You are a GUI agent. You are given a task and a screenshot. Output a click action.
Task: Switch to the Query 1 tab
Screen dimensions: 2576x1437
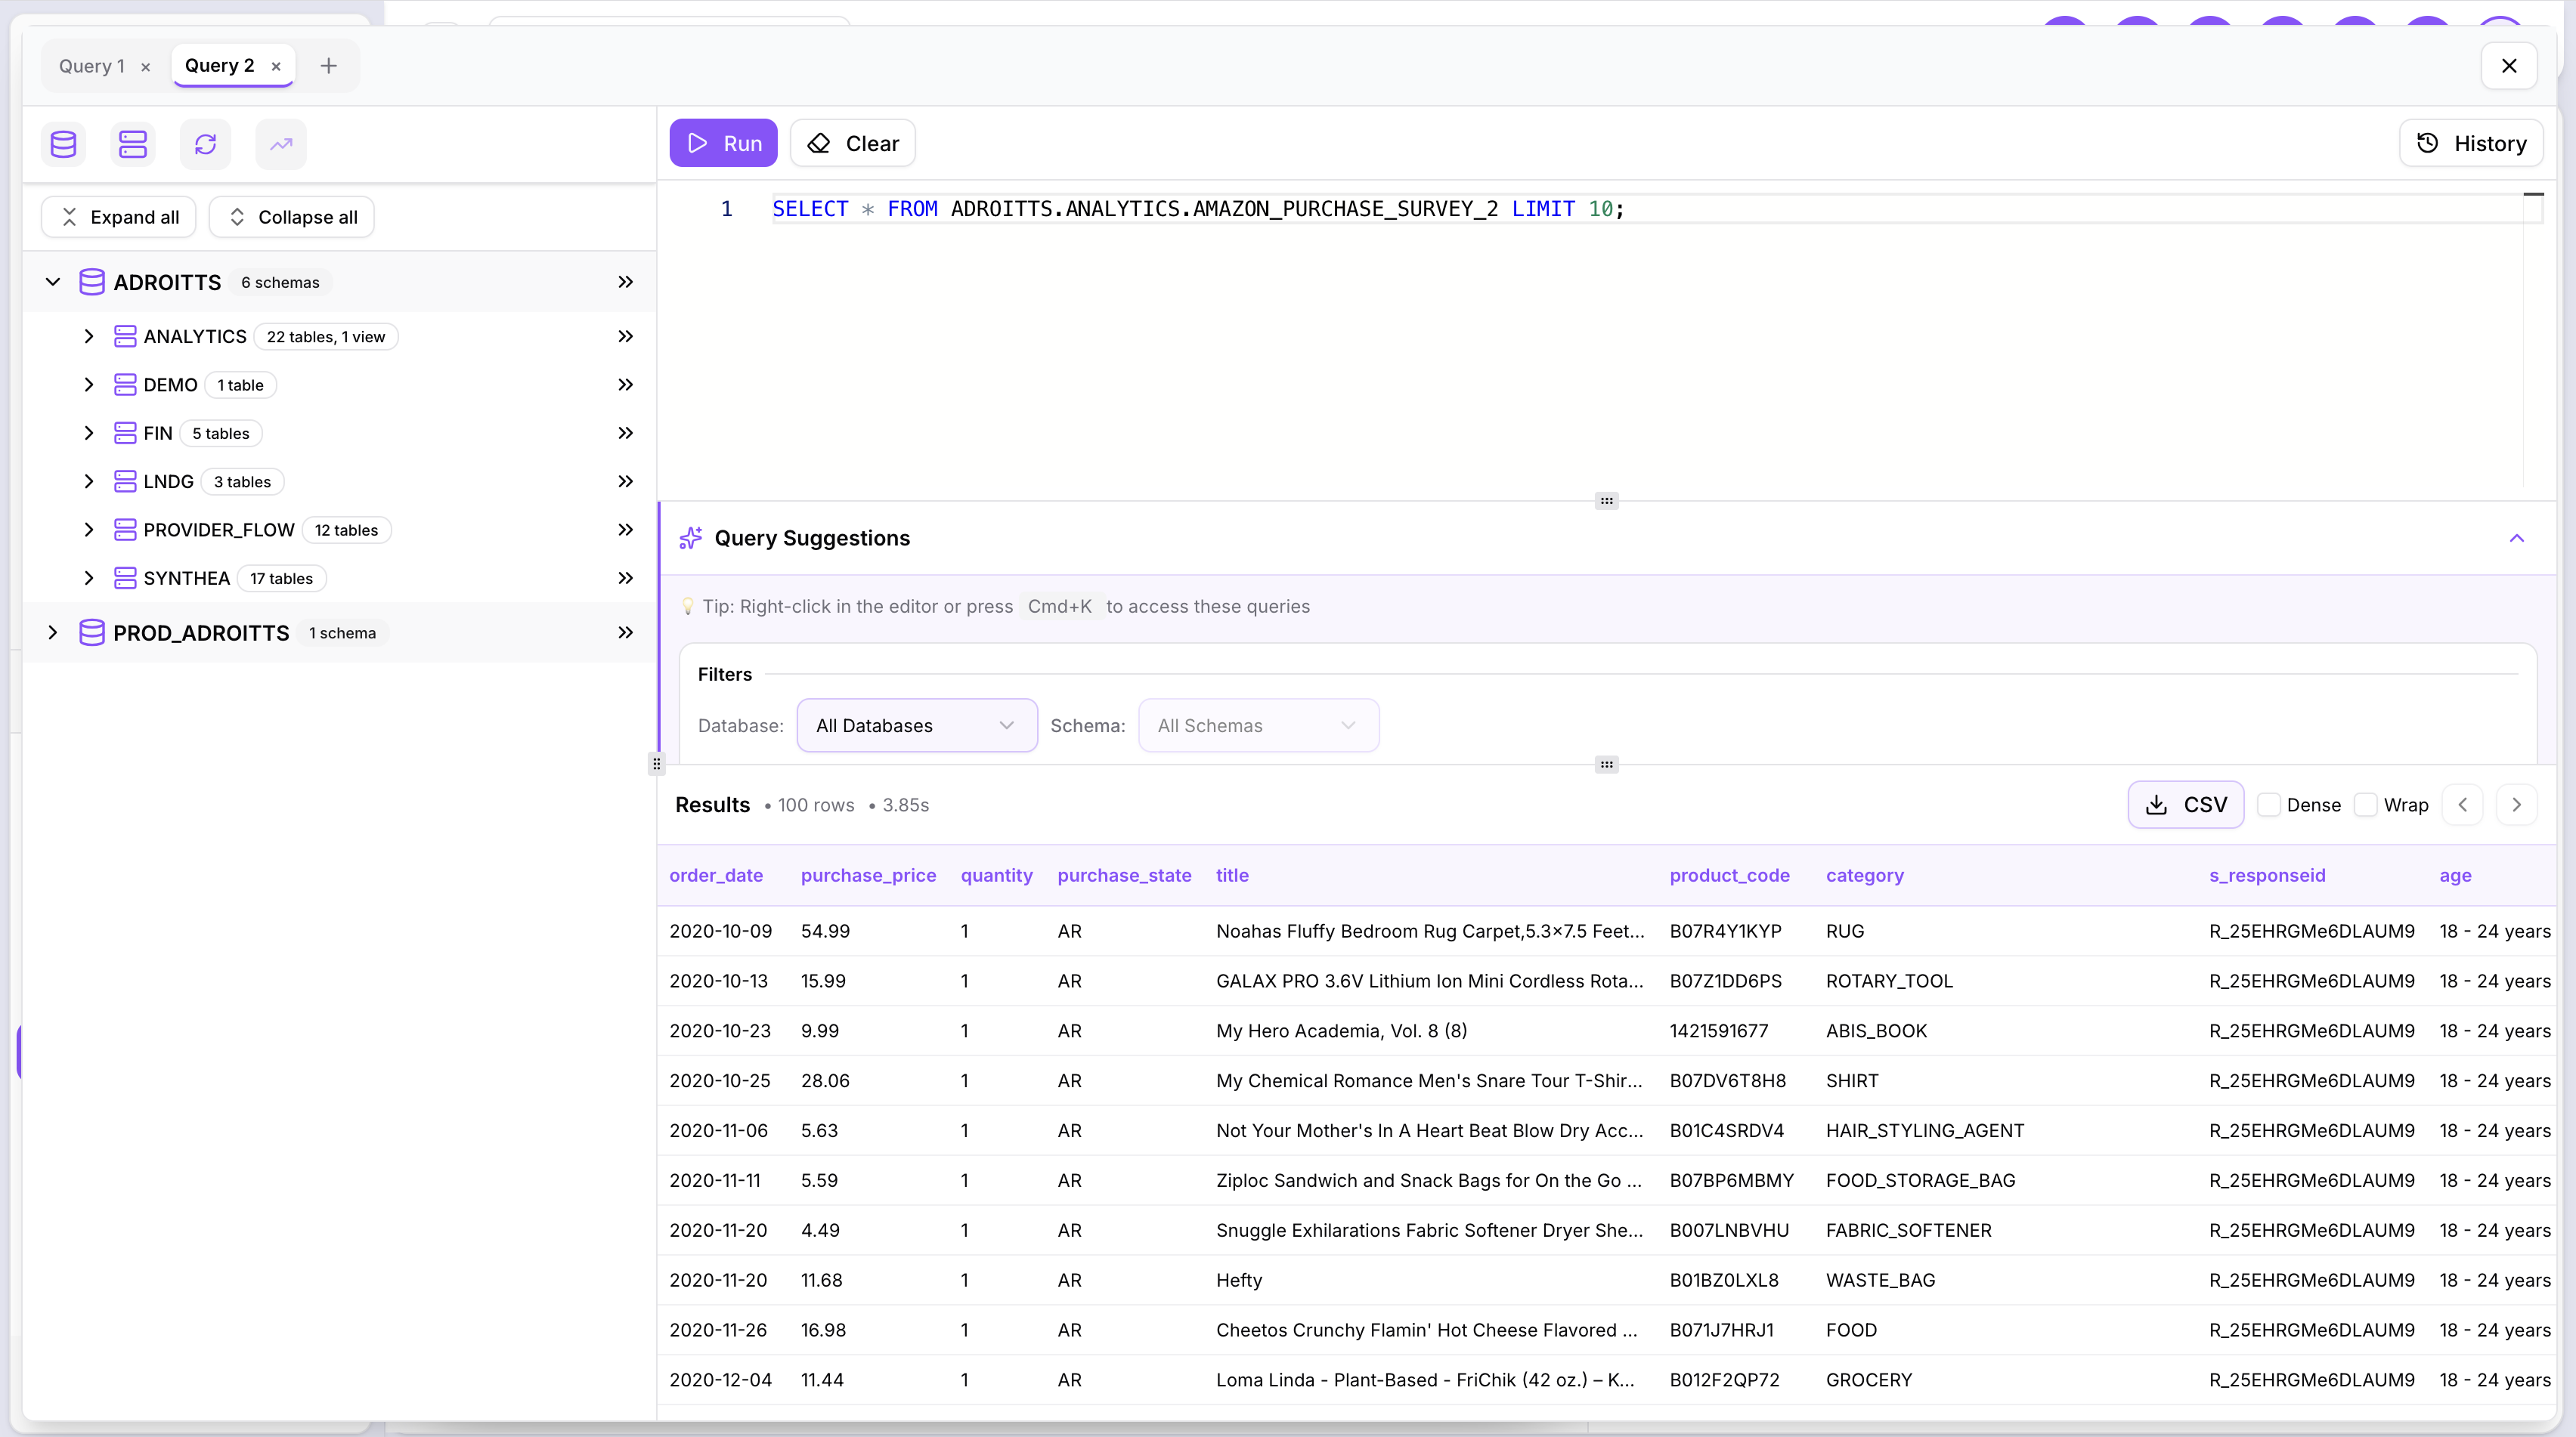click(x=92, y=66)
